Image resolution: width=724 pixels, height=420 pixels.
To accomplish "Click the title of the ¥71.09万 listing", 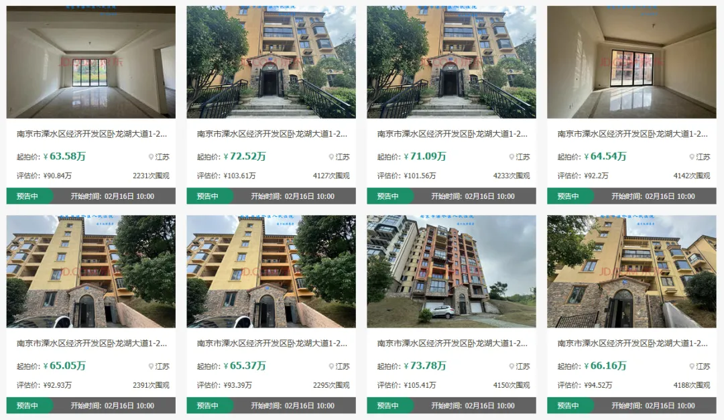I will click(452, 134).
